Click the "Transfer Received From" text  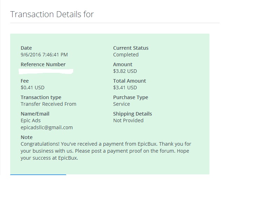coord(48,104)
